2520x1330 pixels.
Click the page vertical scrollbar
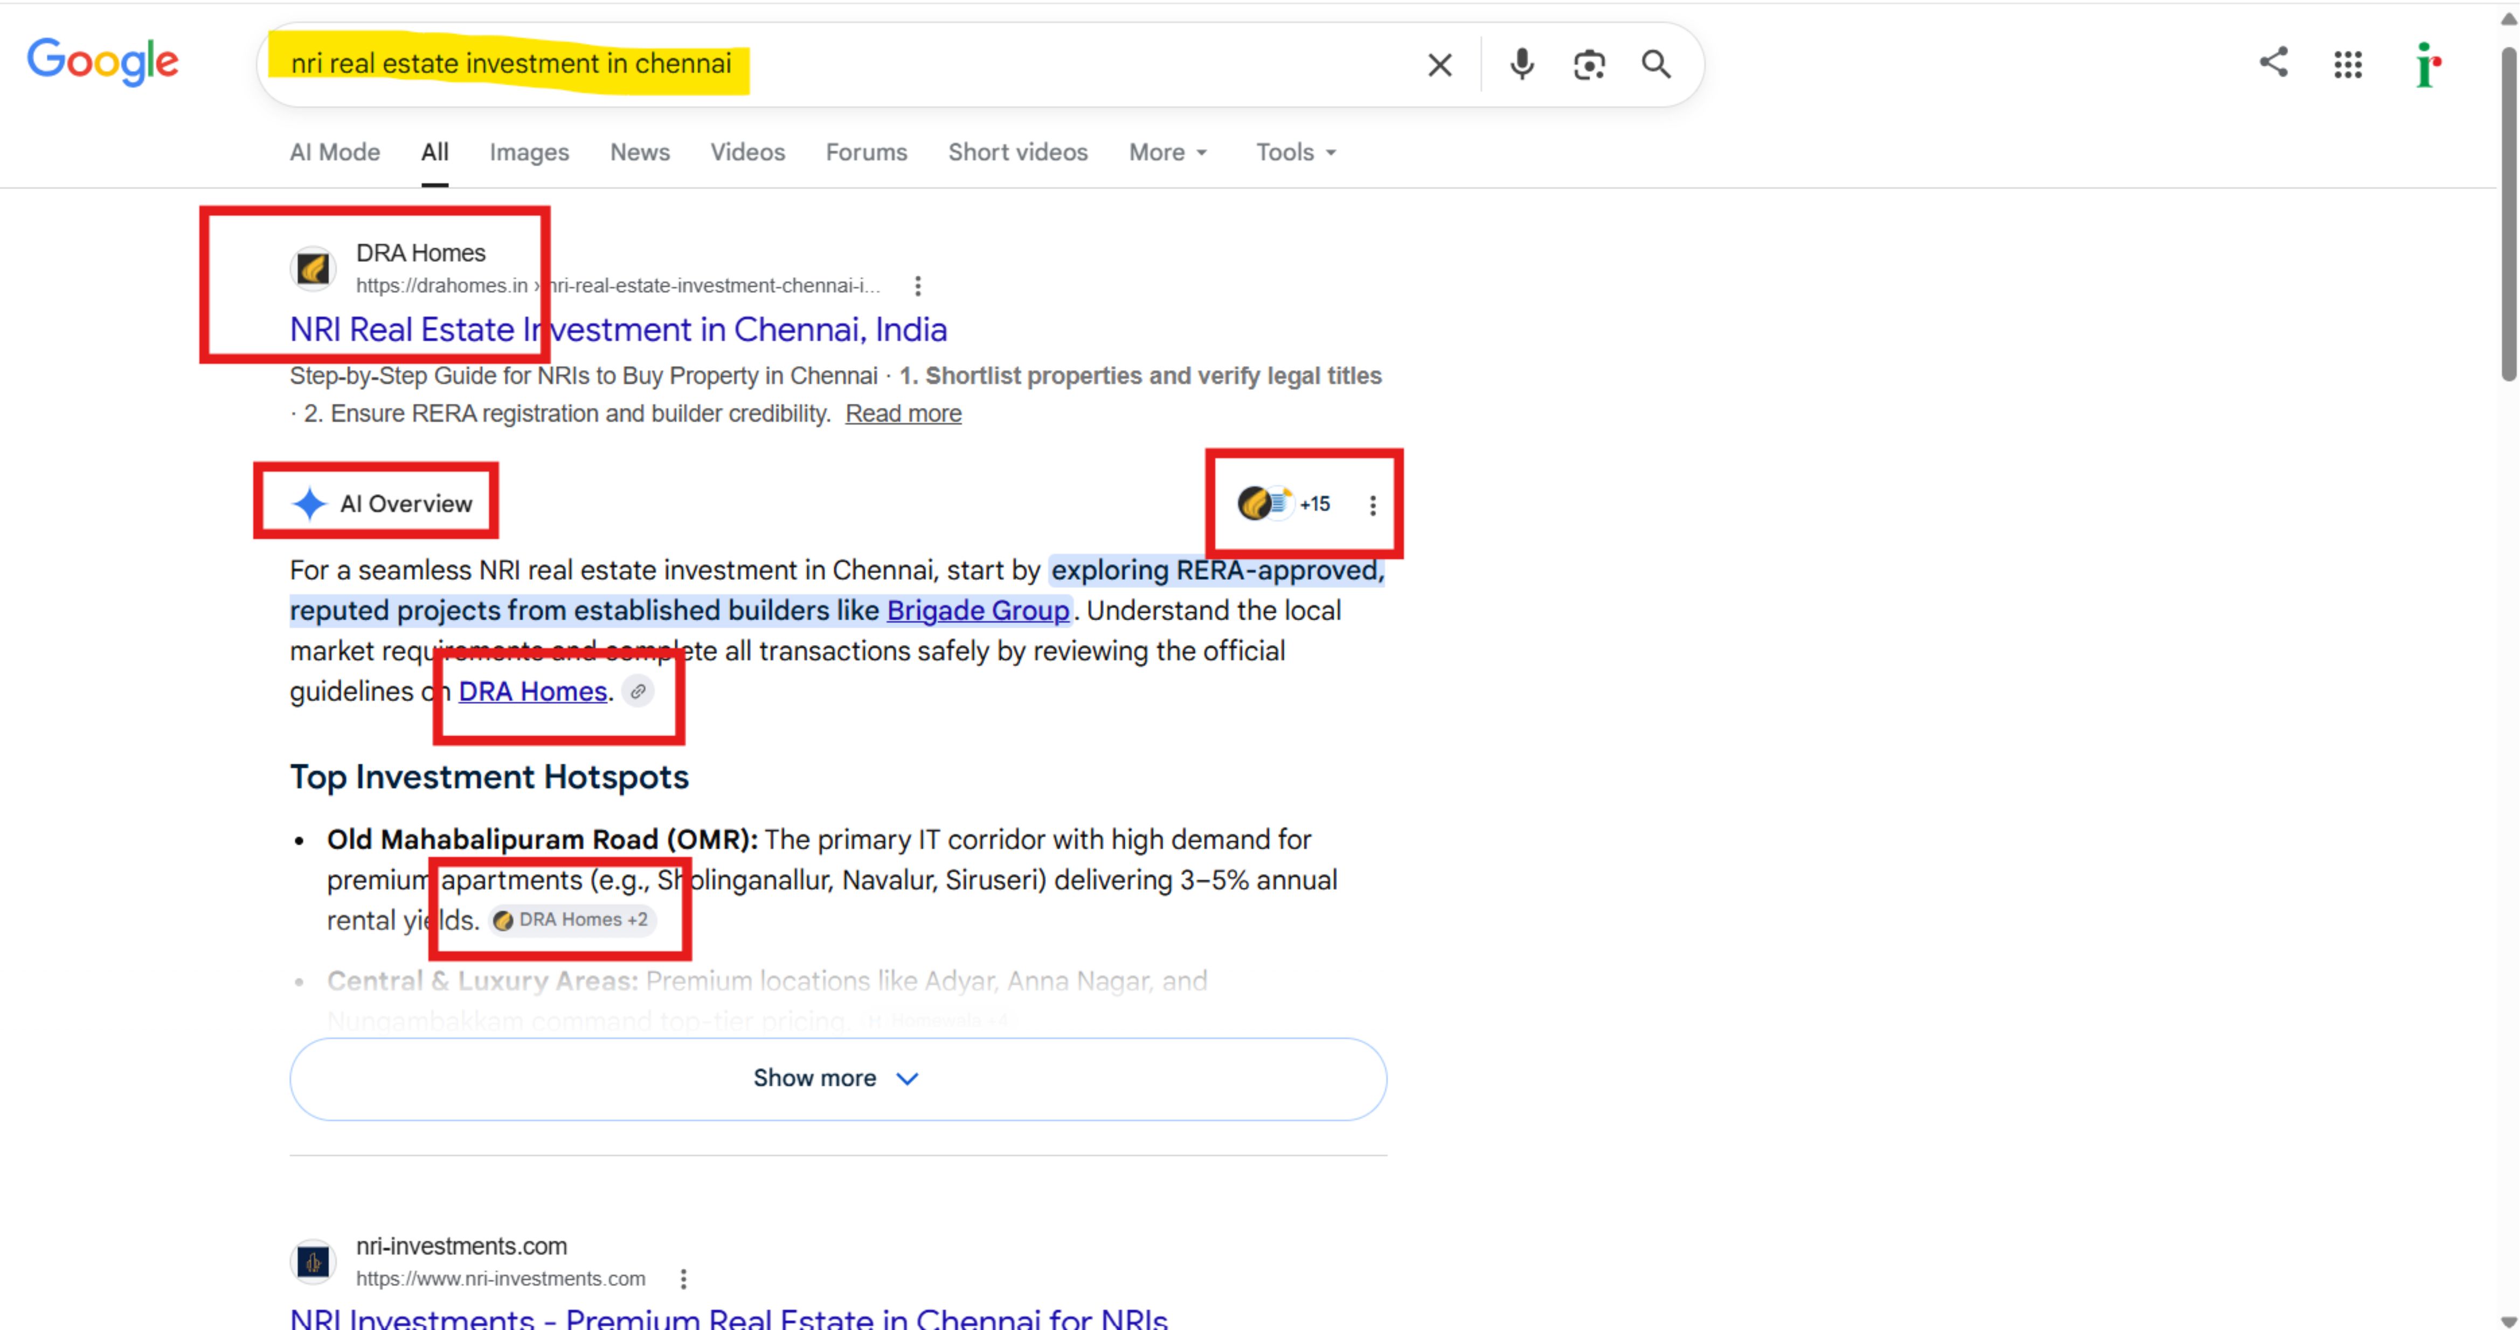[x=2509, y=215]
